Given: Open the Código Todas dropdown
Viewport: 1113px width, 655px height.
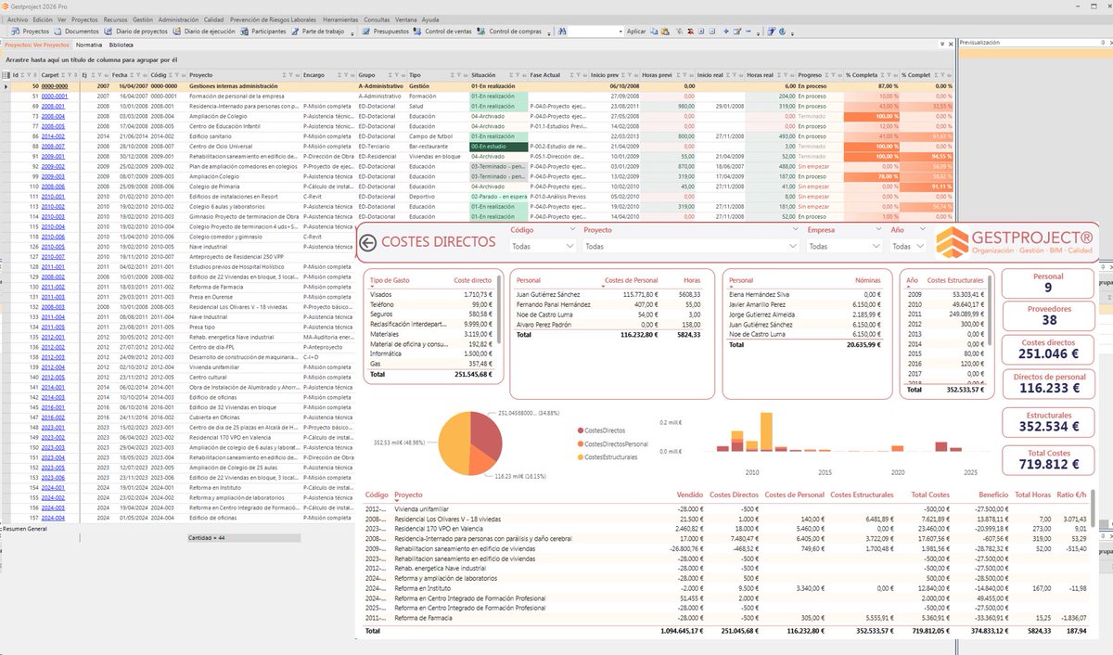Looking at the screenshot, I should pos(543,247).
